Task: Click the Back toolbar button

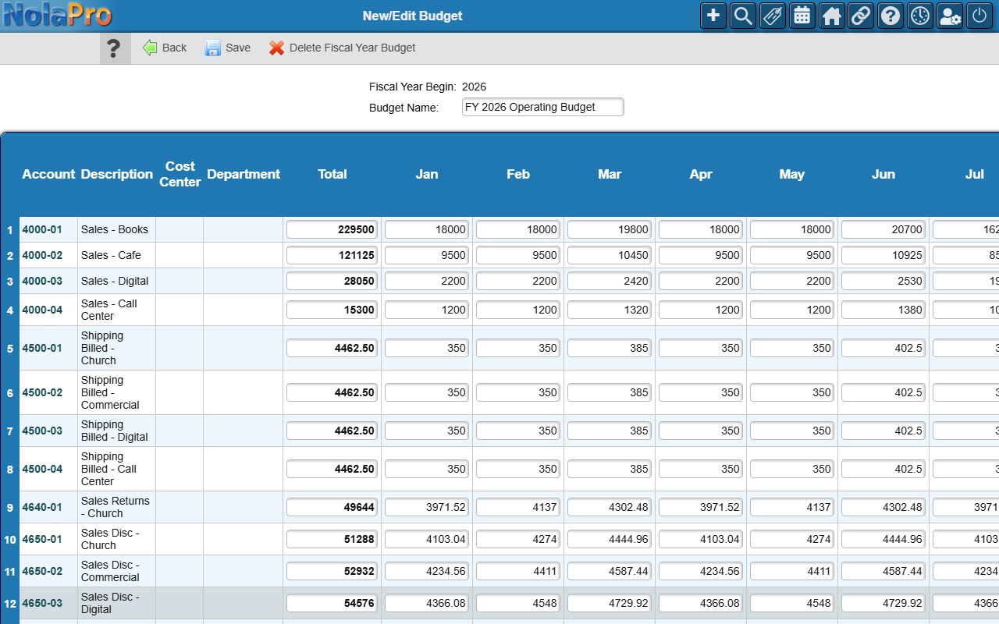Action: (165, 48)
